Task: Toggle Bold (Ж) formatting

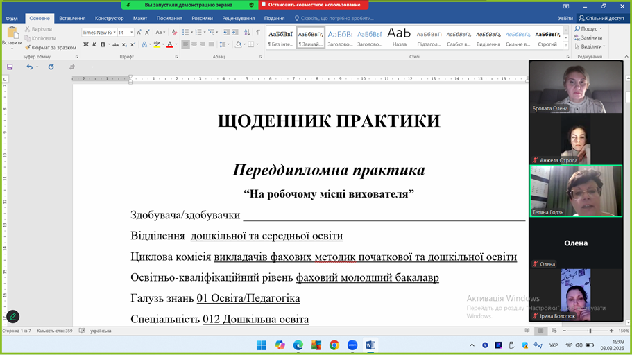Action: coord(86,44)
